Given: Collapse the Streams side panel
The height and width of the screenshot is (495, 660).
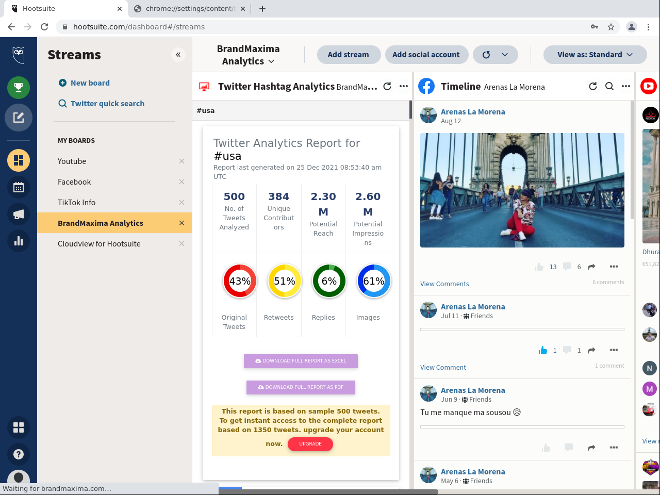Looking at the screenshot, I should (x=178, y=55).
